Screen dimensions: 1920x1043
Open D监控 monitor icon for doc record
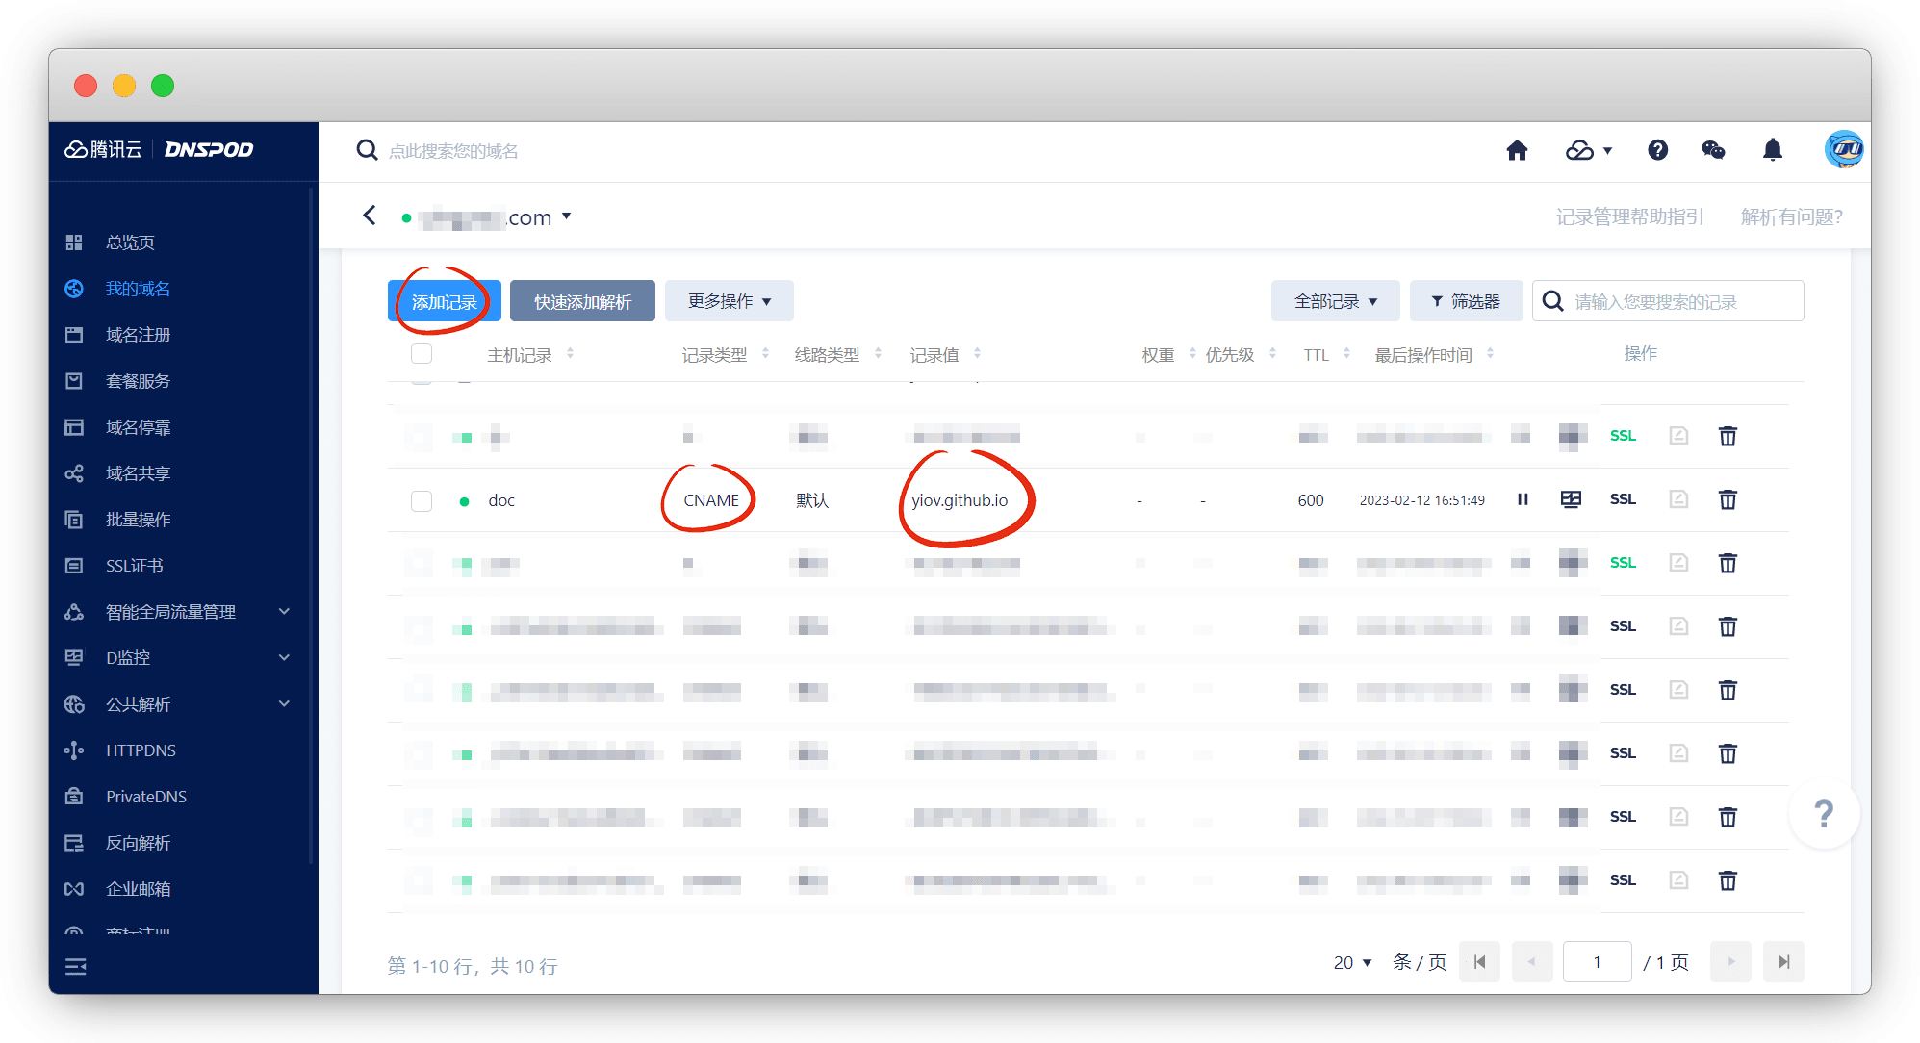pyautogui.click(x=1571, y=499)
